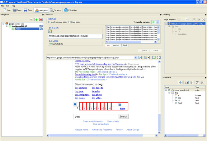Click the grayed rename icon in Navigation panel
Image resolution: width=207 pixels, height=141 pixels.
[x=31, y=20]
